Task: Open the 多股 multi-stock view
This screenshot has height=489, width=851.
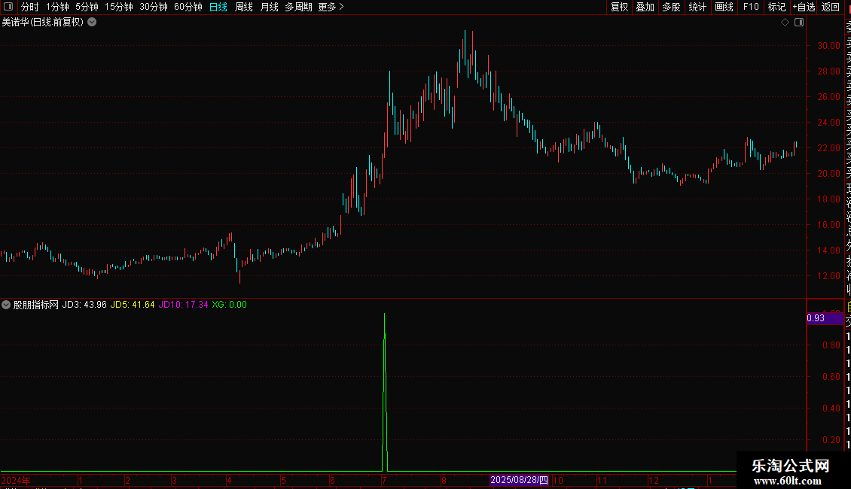Action: 671,7
